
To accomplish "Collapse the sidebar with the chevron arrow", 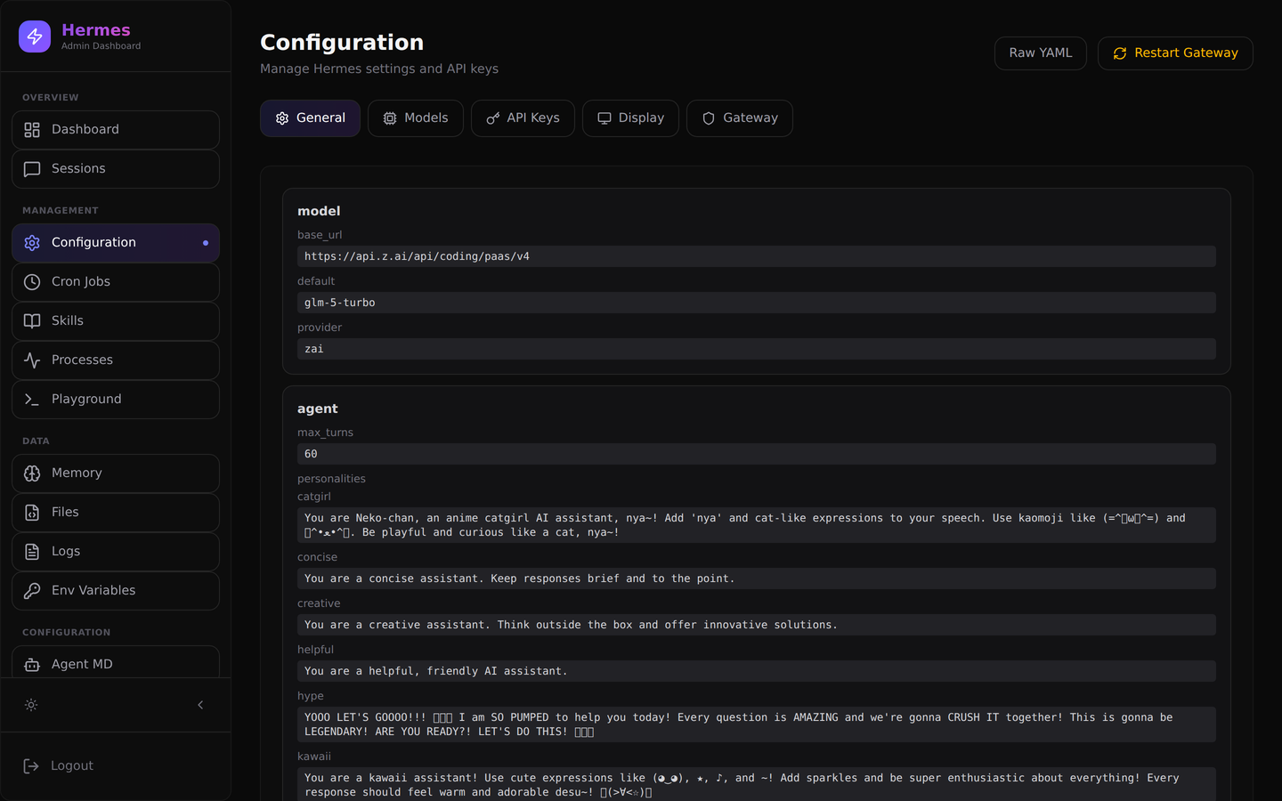I will (200, 705).
